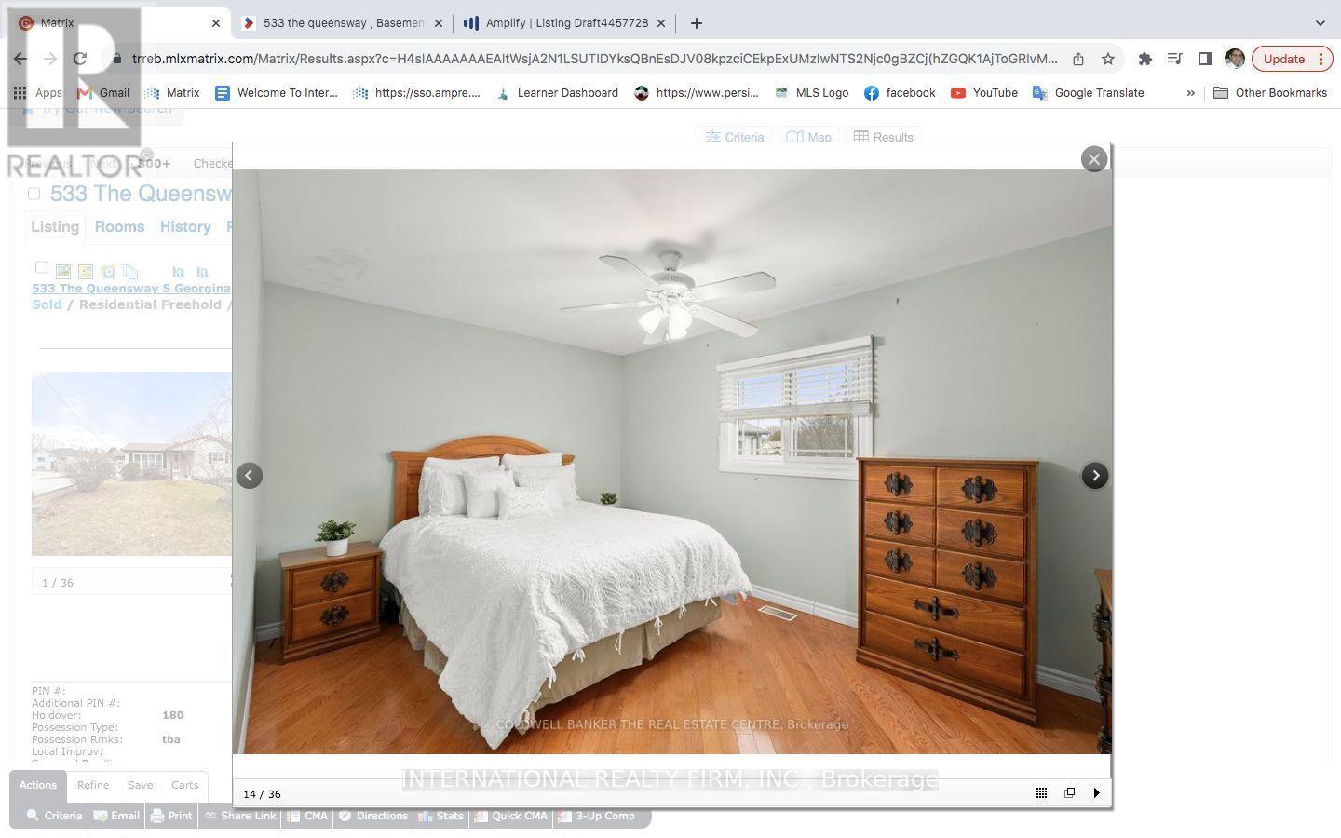Viewport: 1341px width, 838px height.
Task: Switch to the 533 the queensway browser tab
Action: pyautogui.click(x=343, y=23)
